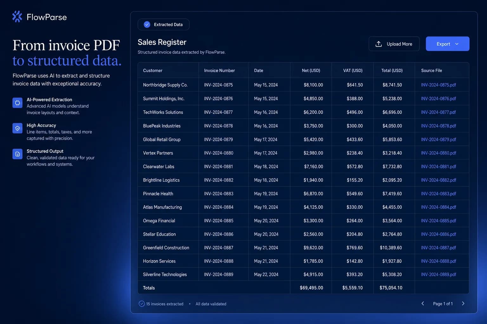The image size is (487, 324).
Task: Select the Vertex Partners customer cell
Action: [168, 153]
